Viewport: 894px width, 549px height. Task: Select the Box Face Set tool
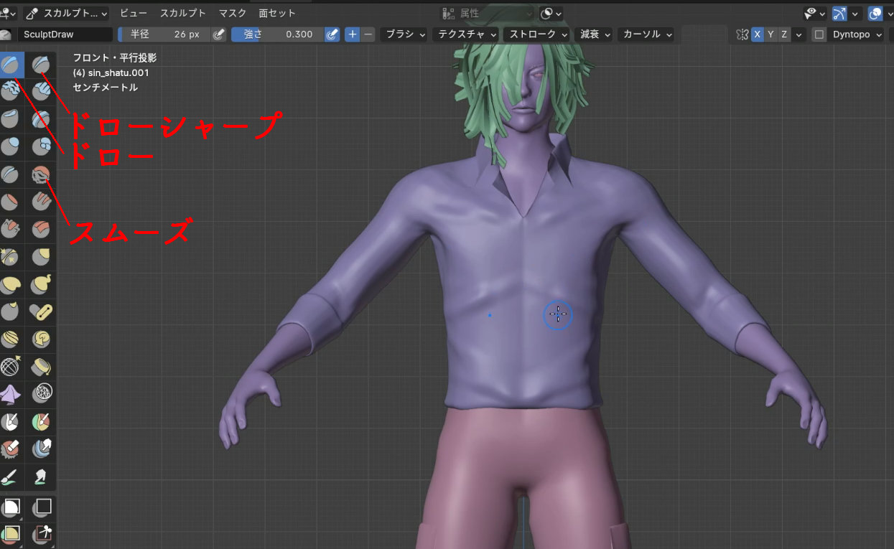pyautogui.click(x=11, y=535)
